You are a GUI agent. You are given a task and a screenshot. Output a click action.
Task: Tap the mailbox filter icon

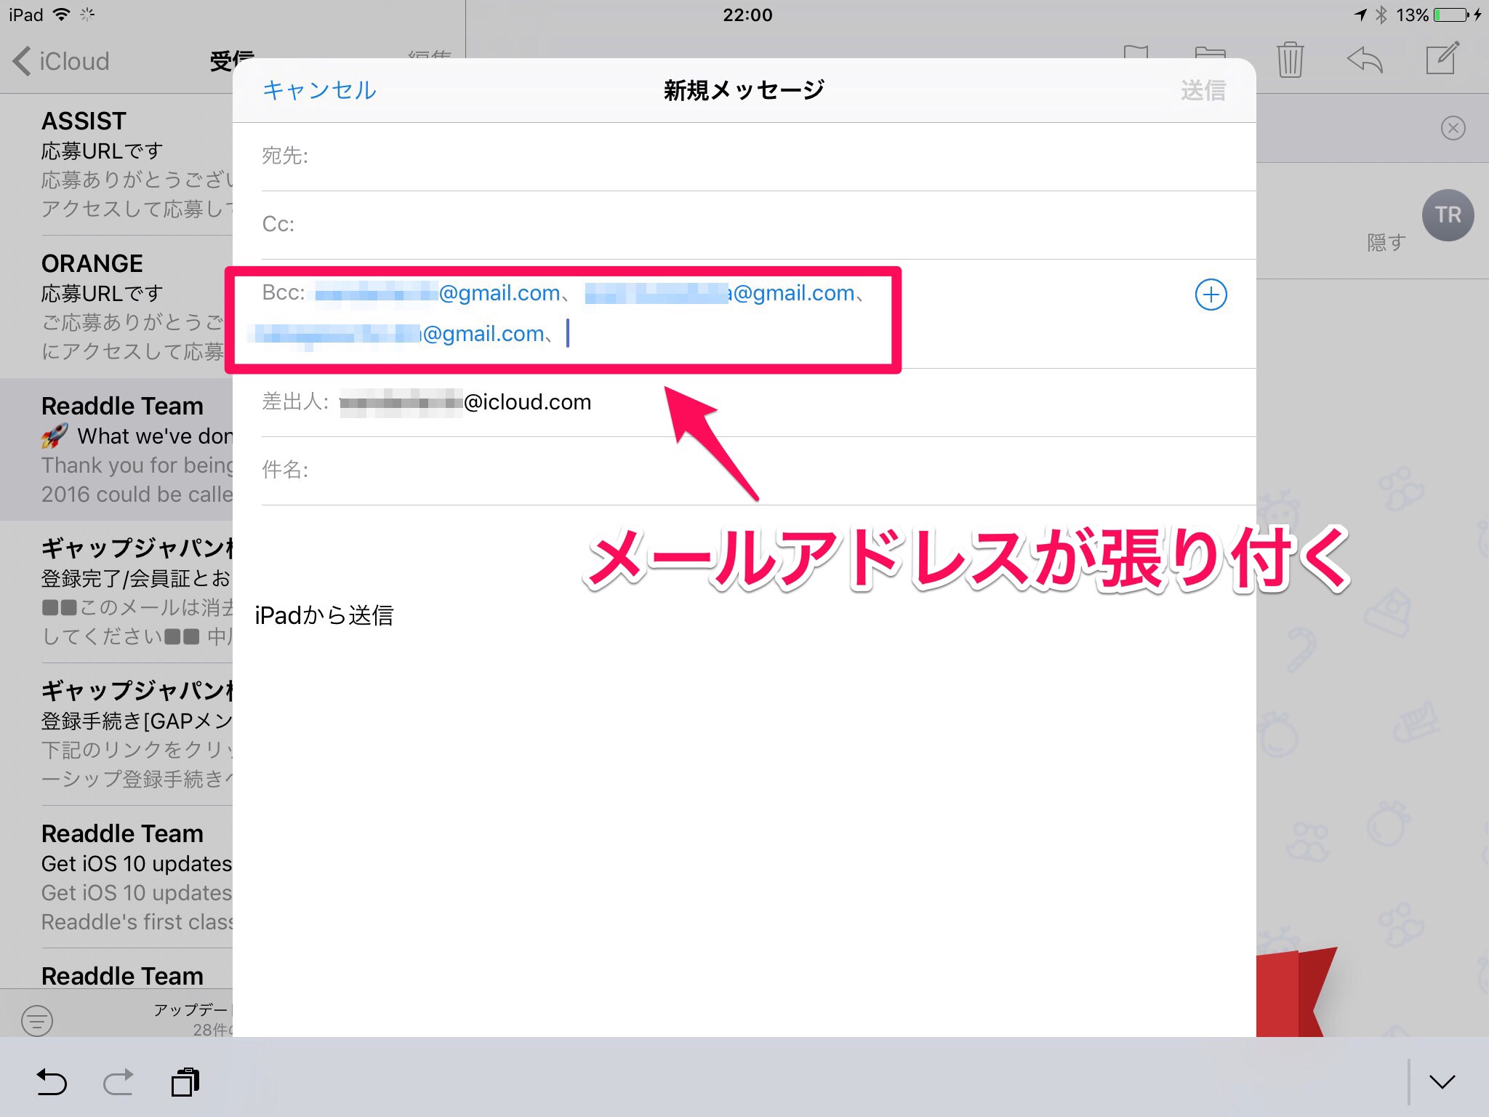point(37,1020)
